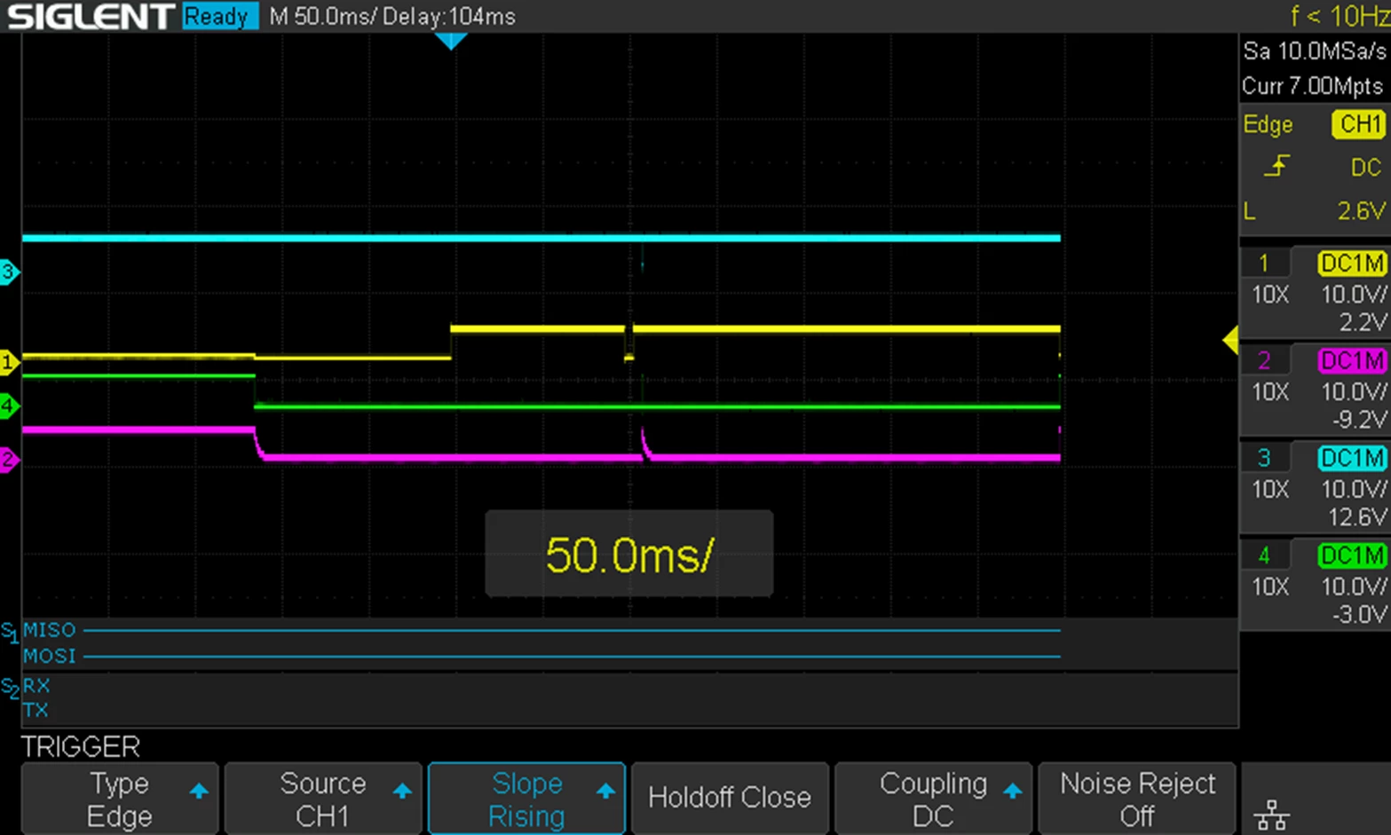The image size is (1391, 835).
Task: Click the Delay:104ms readout
Action: point(450,17)
